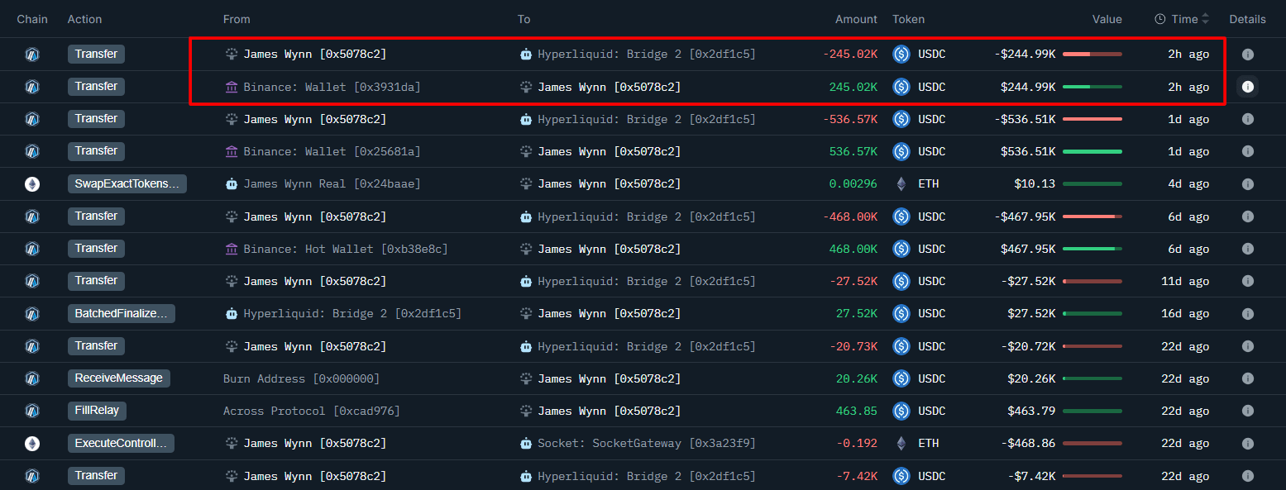Image resolution: width=1286 pixels, height=490 pixels.
Task: Open details info icon for 0.00296 ETH swap
Action: click(x=1248, y=184)
